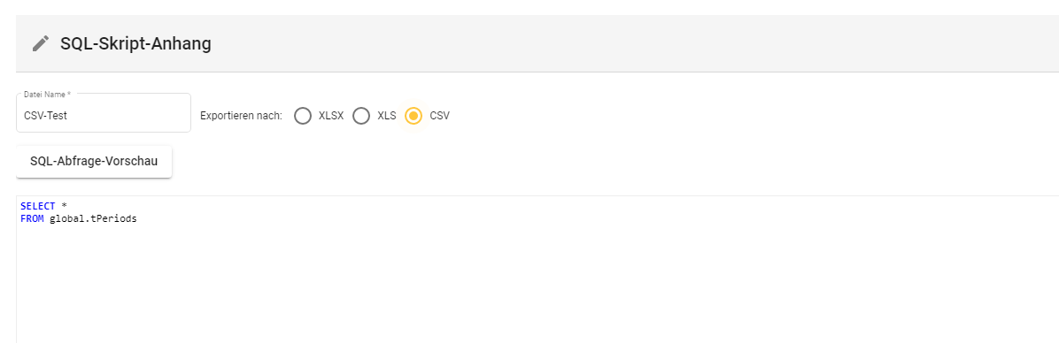Click the Datei Name floating label

pos(47,95)
